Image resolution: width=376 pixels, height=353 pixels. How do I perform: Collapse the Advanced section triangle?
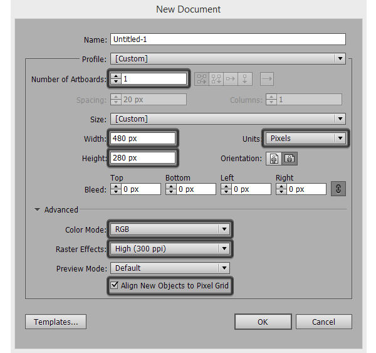click(x=38, y=210)
